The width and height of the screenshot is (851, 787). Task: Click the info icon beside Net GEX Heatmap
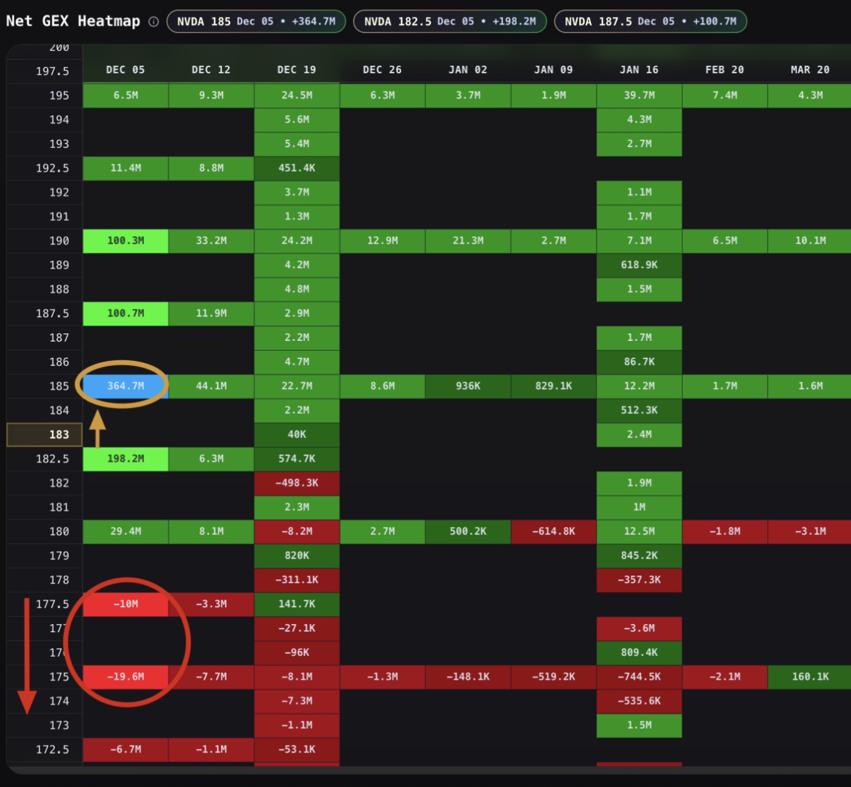[x=154, y=21]
